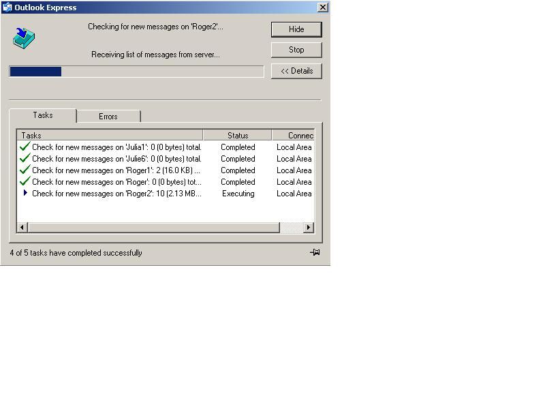Click Local Area connection cell of Roger2 row
The height and width of the screenshot is (409, 545).
(x=294, y=194)
